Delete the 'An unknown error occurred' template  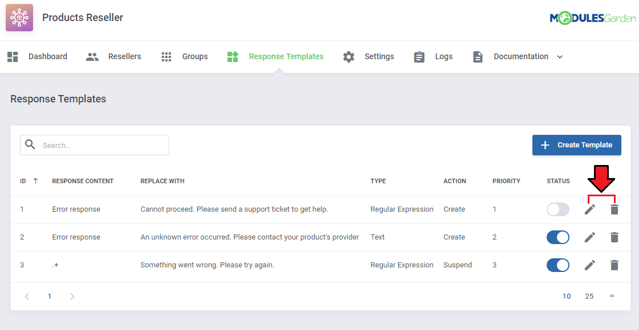pos(614,237)
